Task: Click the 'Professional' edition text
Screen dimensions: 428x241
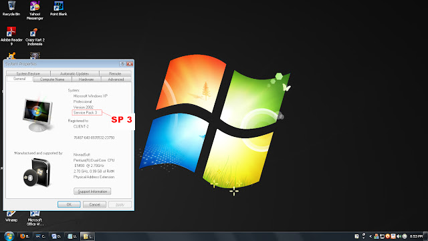Action: tap(82, 101)
